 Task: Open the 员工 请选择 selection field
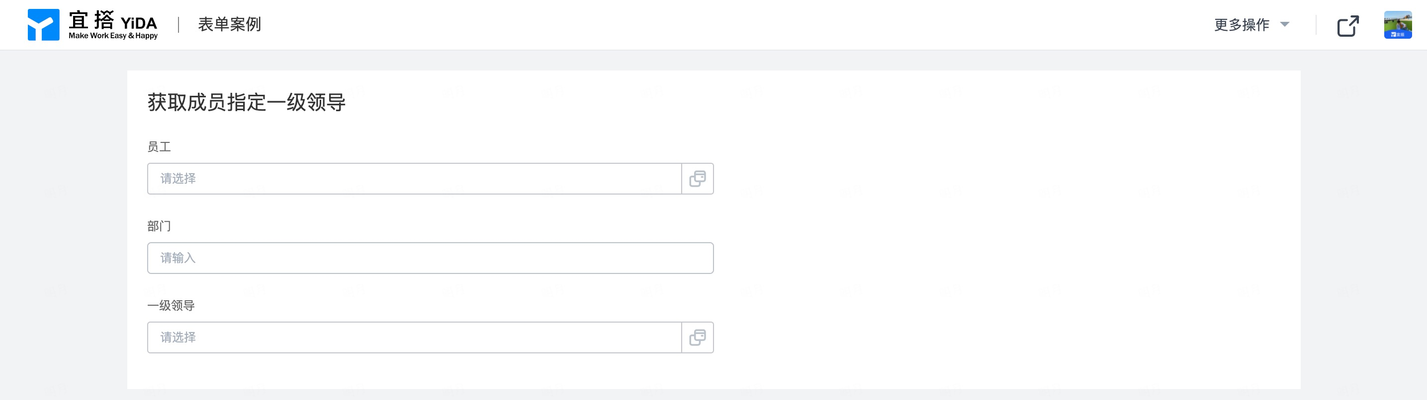click(x=414, y=179)
